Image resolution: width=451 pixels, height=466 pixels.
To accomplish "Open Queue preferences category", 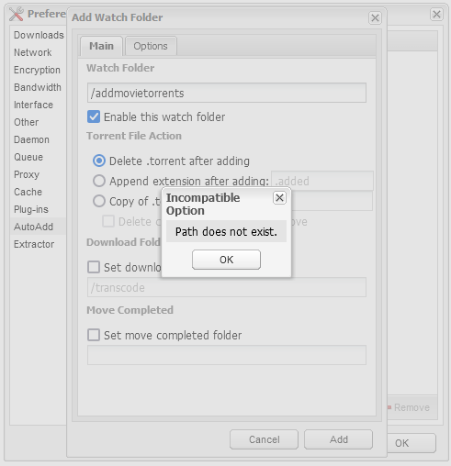I will click(38, 157).
